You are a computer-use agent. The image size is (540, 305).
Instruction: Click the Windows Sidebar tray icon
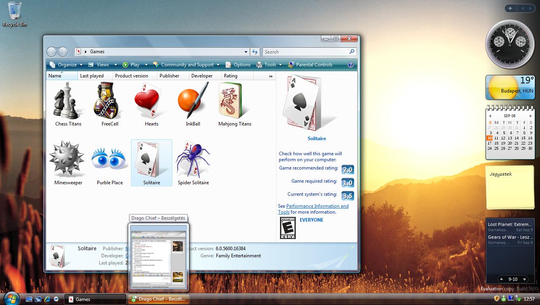coord(511,298)
